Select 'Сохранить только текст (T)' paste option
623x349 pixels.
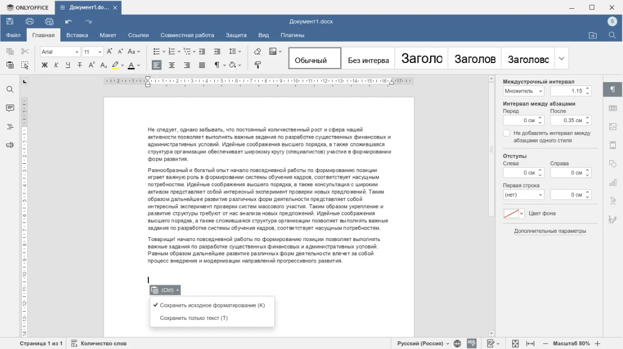point(193,318)
